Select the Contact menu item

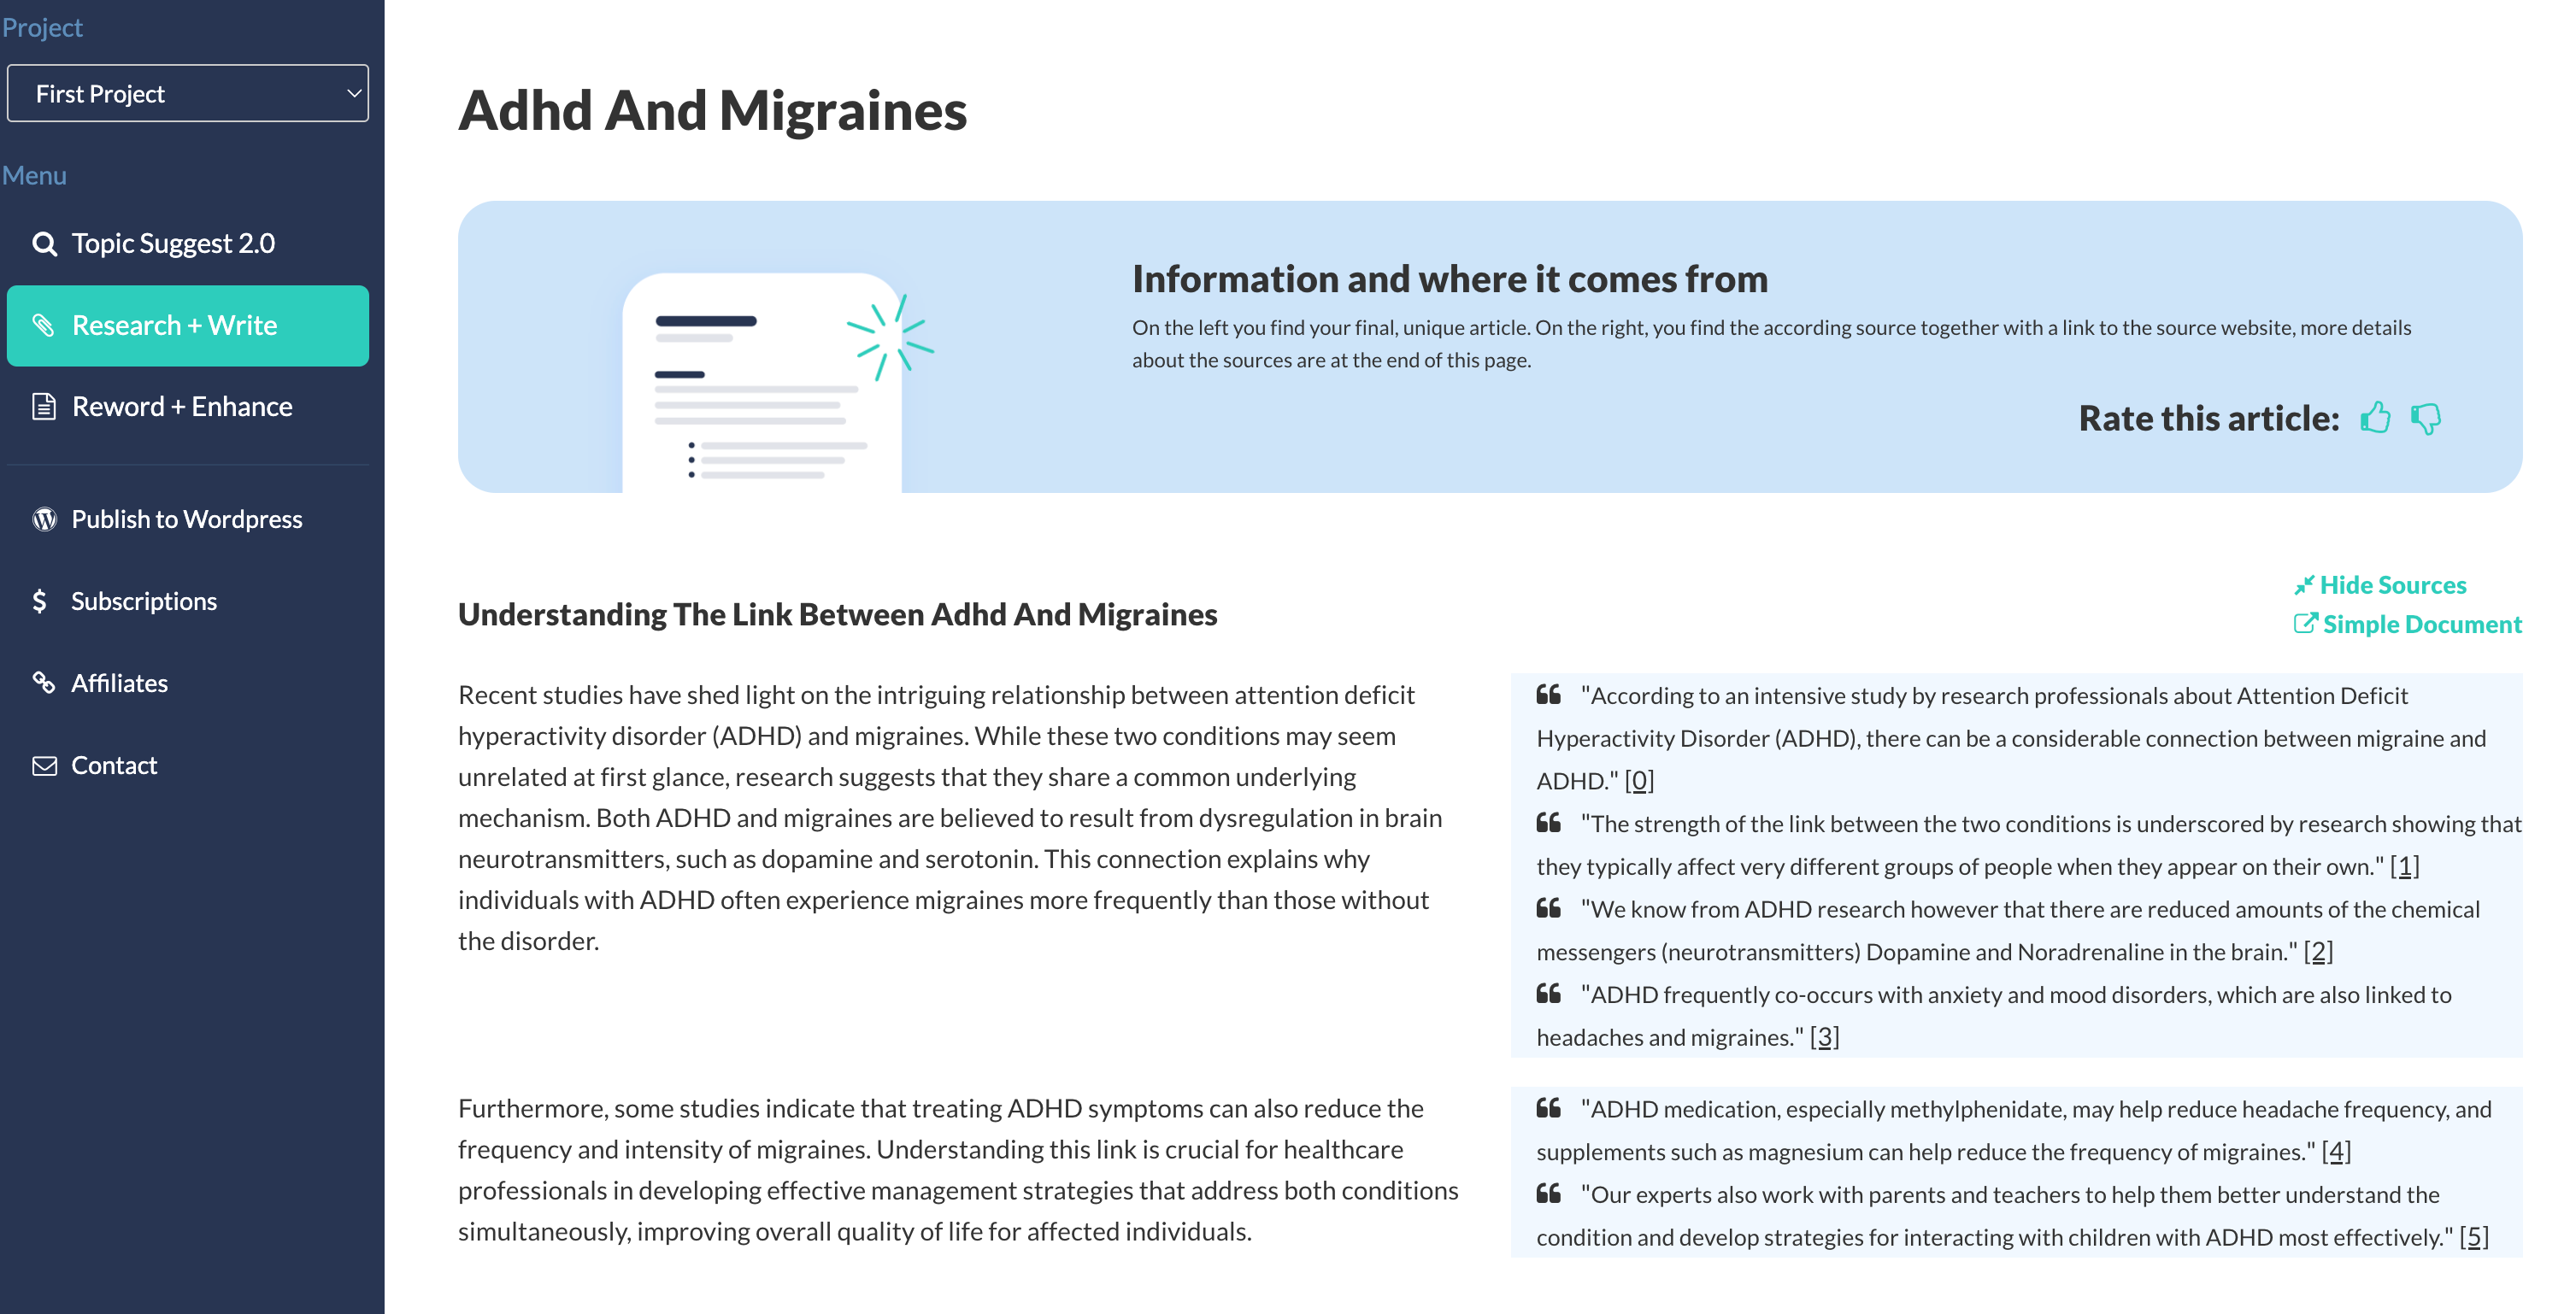click(x=112, y=765)
